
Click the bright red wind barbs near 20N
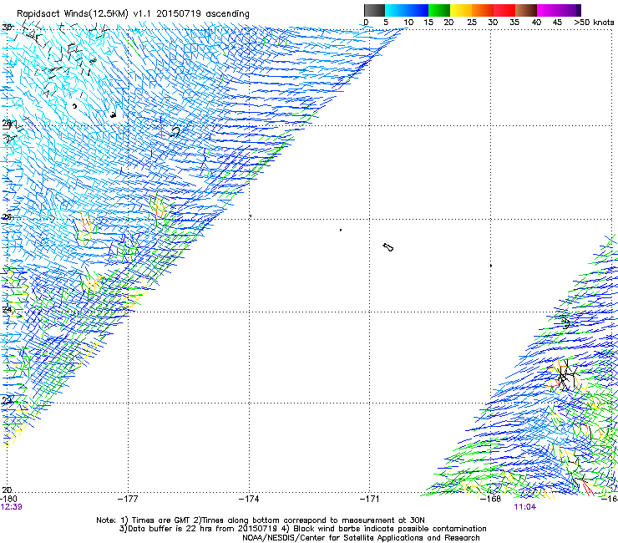(588, 489)
